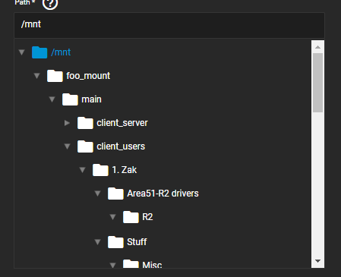Click the Area51-R2 drivers folder icon

tap(115, 194)
